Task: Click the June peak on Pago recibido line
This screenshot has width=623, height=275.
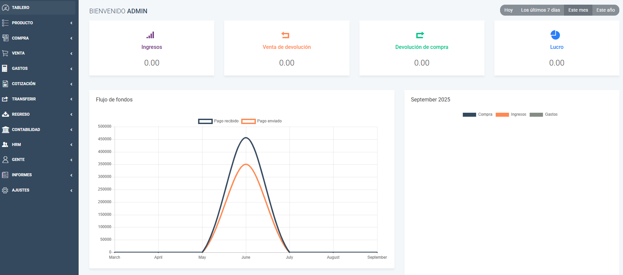Action: point(246,138)
